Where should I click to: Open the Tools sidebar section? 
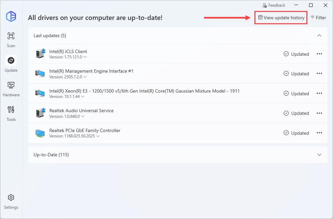pos(11,113)
